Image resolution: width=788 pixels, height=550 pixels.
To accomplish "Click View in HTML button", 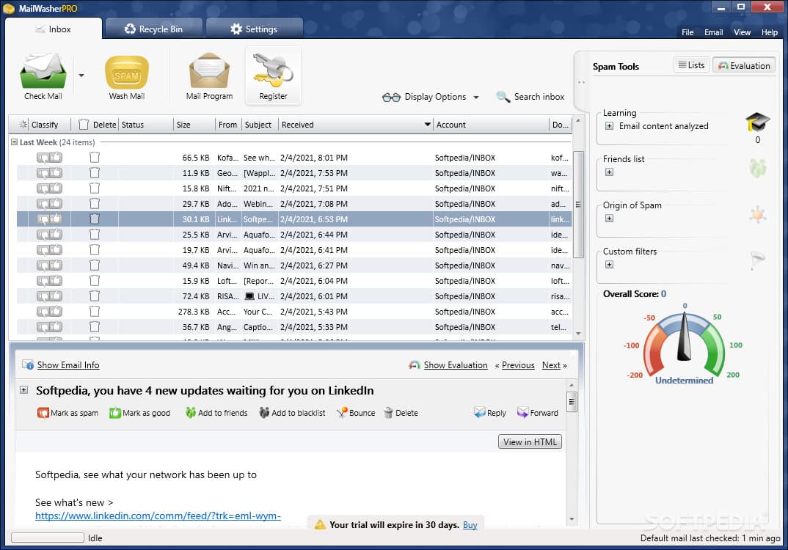I will (530, 442).
